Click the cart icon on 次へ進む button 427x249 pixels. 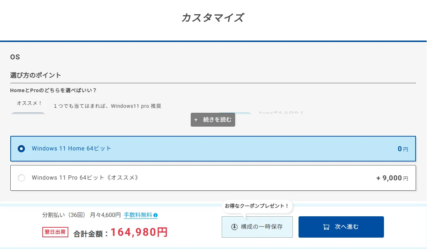pos(327,227)
